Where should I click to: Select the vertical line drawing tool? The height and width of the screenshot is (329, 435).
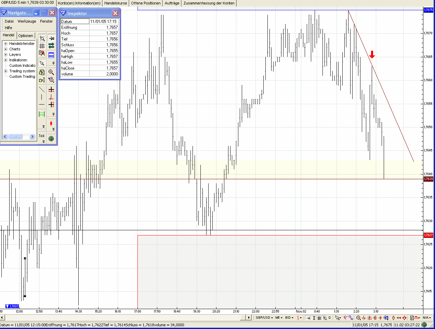click(42, 97)
